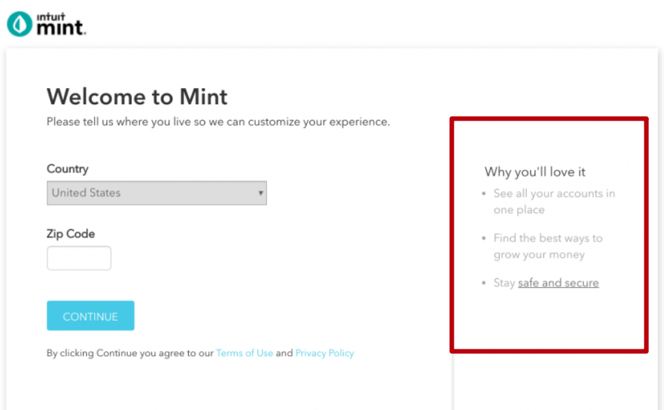Click the Country field label
Screen dimensions: 664x410
click(x=67, y=169)
